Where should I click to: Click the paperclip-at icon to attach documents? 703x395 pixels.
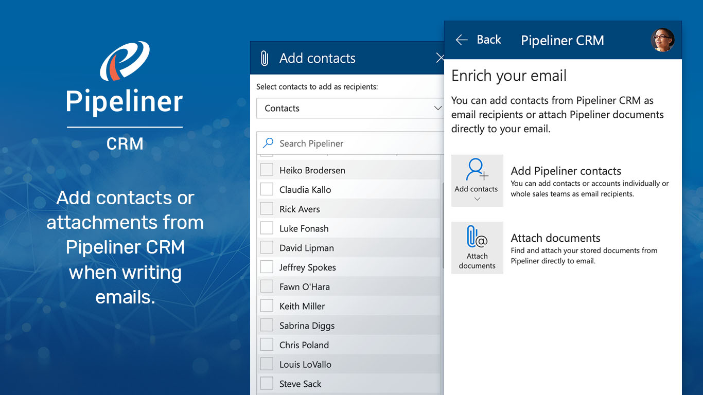477,237
